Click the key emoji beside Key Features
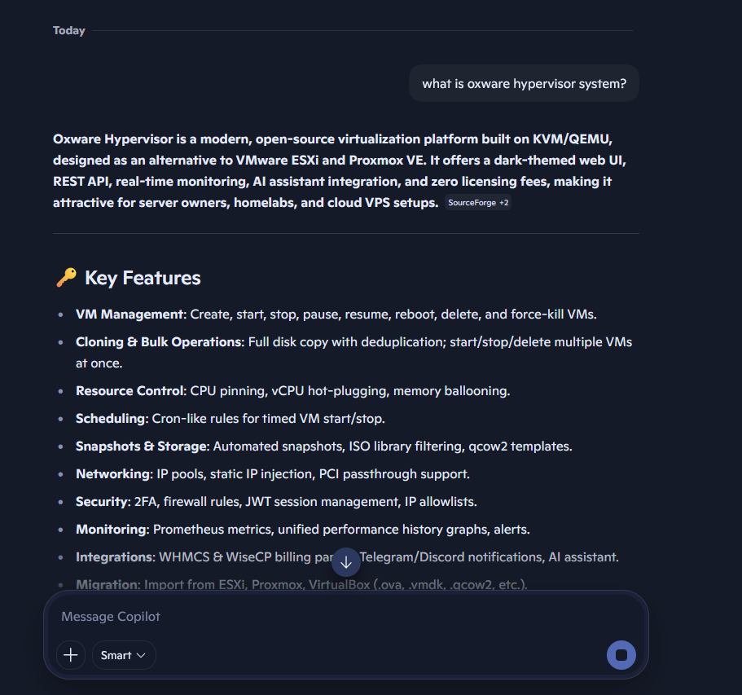The image size is (742, 695). [66, 278]
